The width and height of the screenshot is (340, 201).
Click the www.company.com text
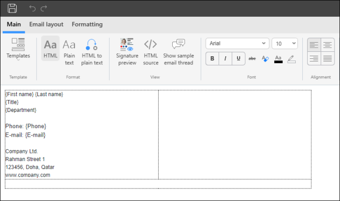28,175
